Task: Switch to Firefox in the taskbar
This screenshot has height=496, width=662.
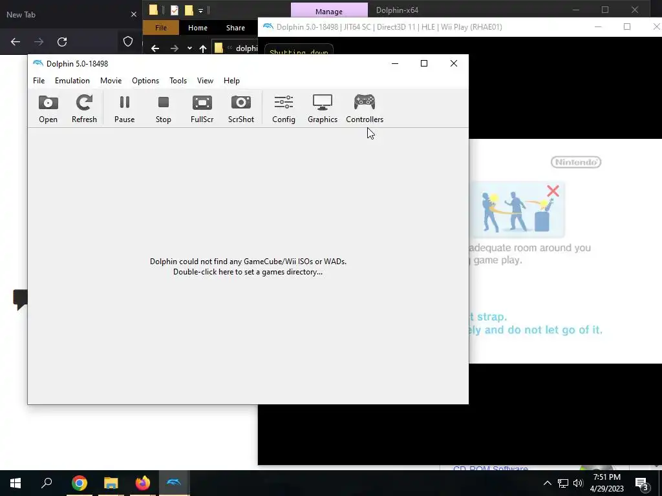Action: [x=143, y=483]
